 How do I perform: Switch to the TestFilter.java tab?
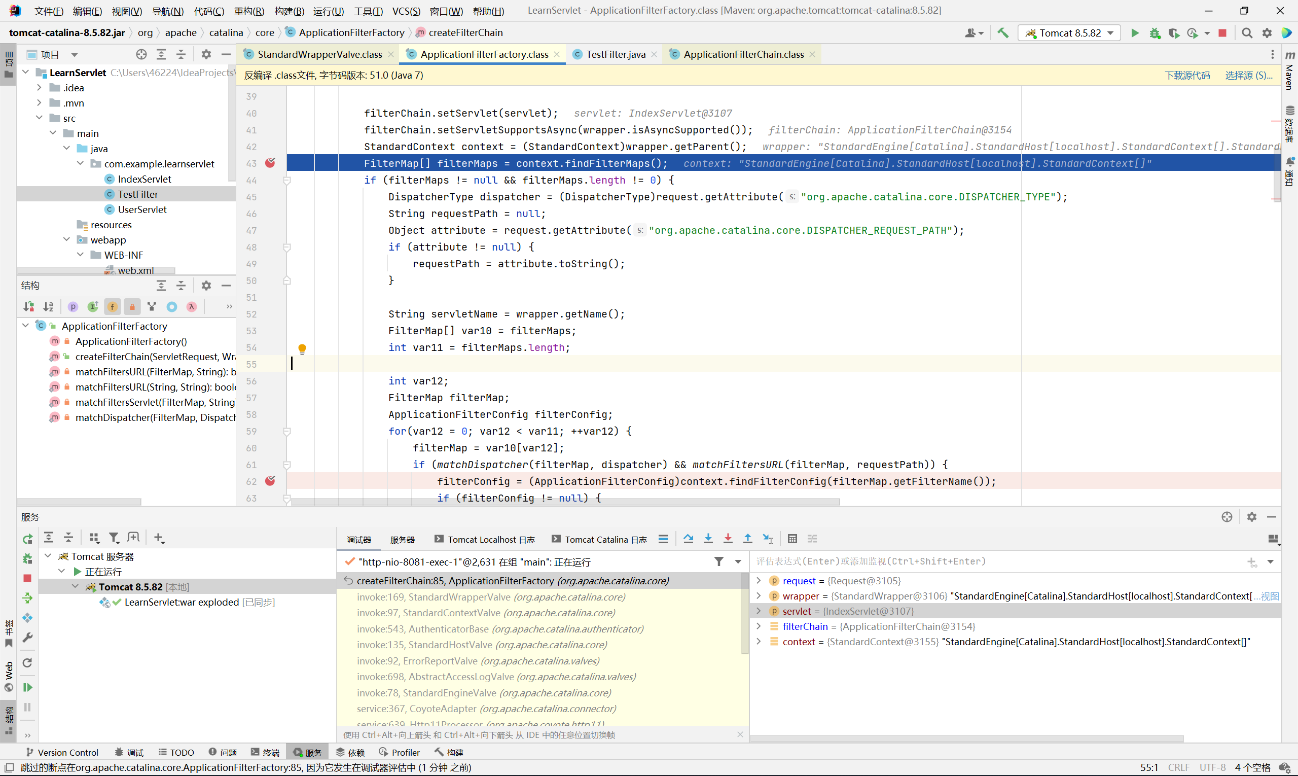(615, 54)
